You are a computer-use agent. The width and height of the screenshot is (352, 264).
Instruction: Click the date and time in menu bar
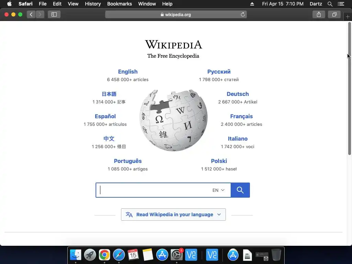(283, 4)
